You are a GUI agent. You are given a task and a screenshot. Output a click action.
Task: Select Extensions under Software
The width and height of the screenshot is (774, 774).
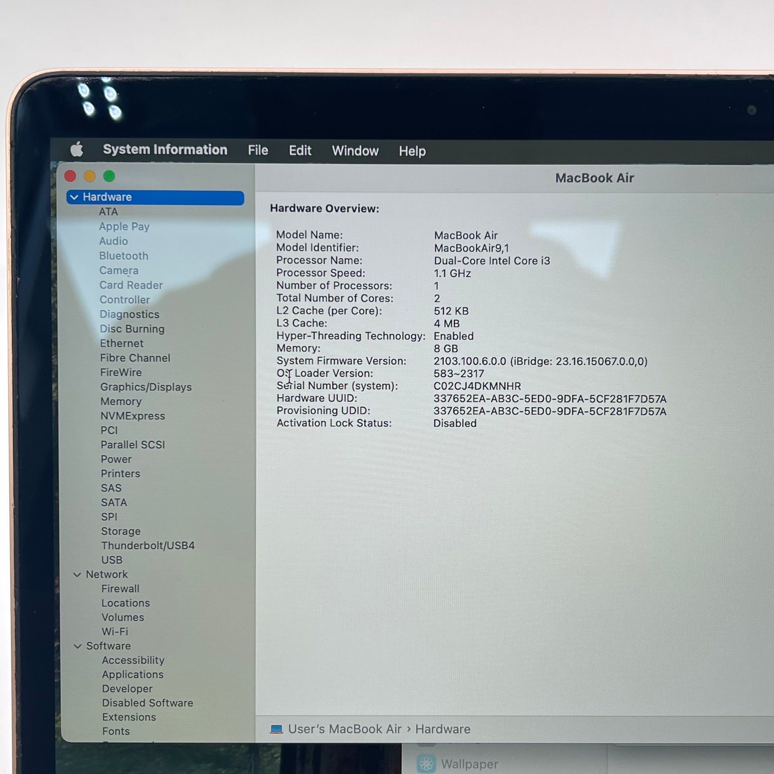tap(129, 717)
